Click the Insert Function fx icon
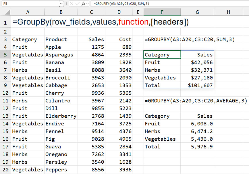The height and width of the screenshot is (174, 249). click(83, 4)
